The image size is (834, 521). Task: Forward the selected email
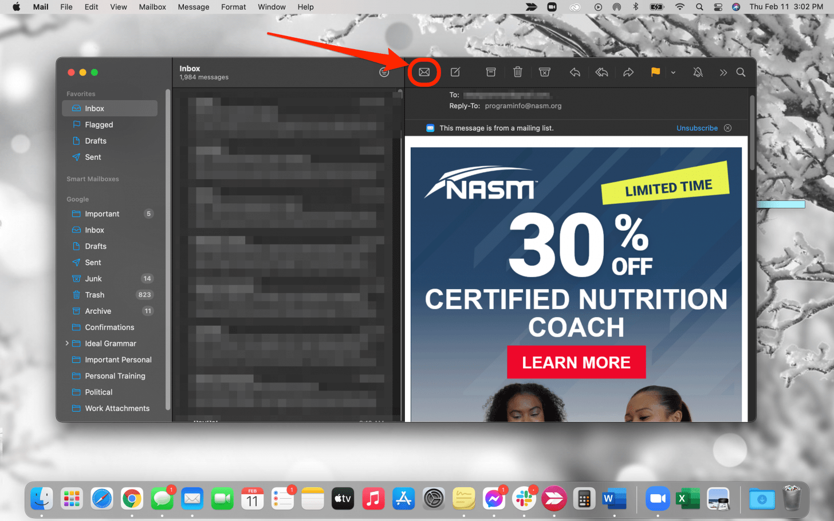628,72
